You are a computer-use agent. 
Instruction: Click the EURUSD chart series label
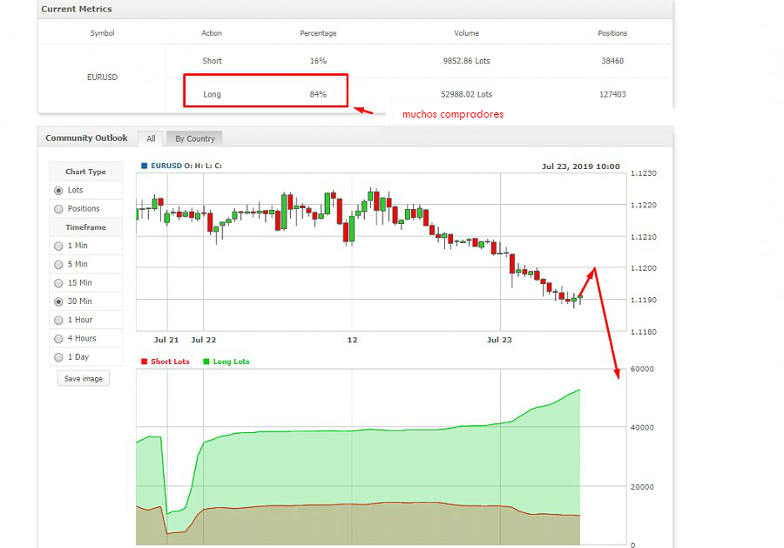166,166
